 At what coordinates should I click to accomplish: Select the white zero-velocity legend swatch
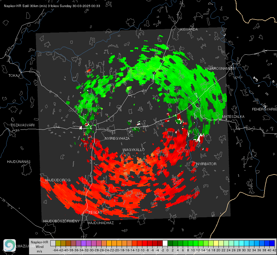(x=165, y=243)
